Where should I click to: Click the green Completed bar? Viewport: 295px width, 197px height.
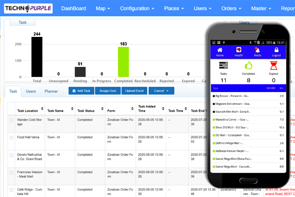(123, 62)
